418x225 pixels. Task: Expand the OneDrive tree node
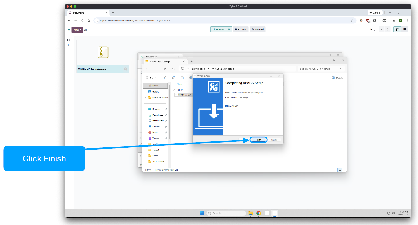coord(145,97)
